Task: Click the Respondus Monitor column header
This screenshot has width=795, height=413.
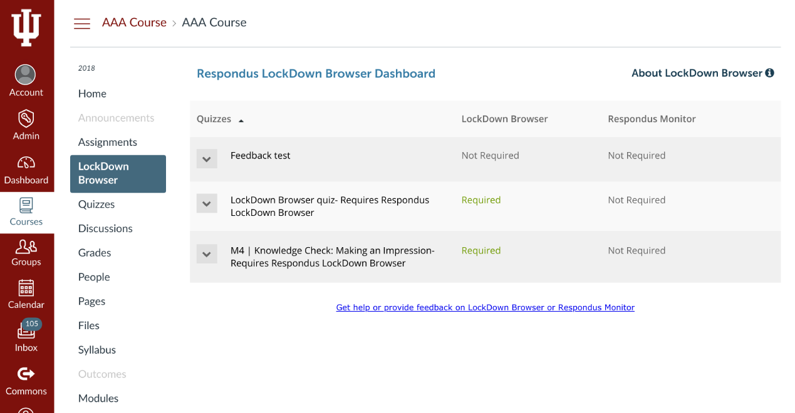Action: click(652, 119)
